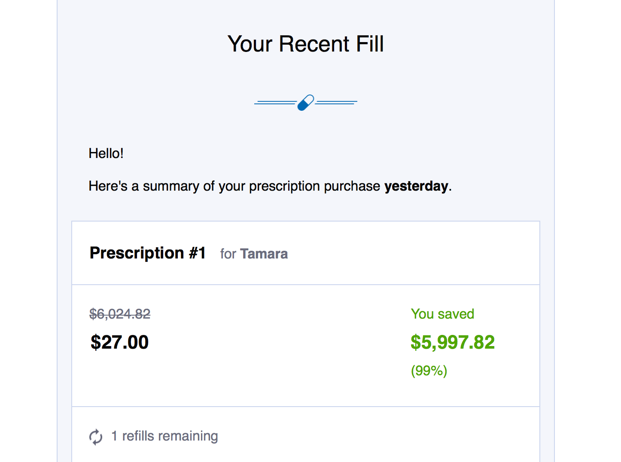Click the summary sentence about prescription purchase
The image size is (621, 462).
(x=270, y=186)
